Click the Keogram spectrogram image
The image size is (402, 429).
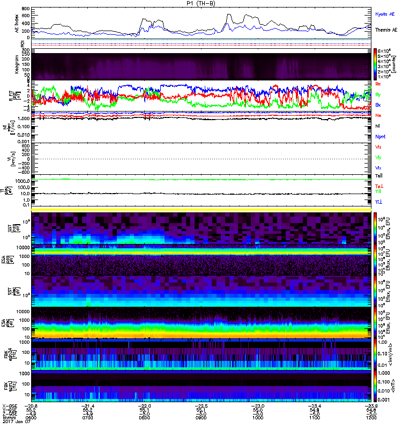(x=201, y=66)
